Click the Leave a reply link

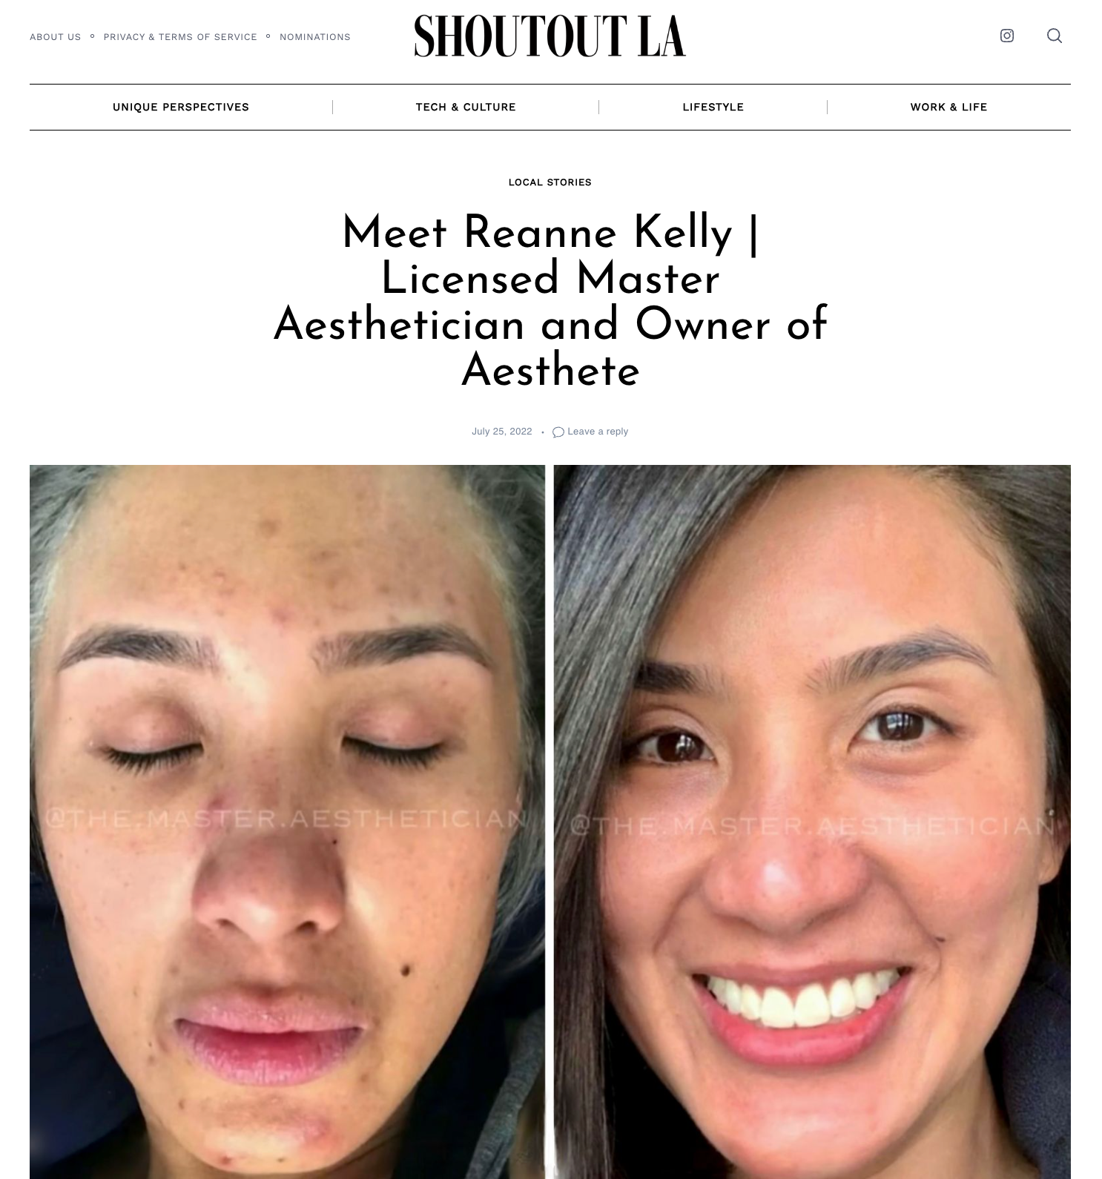[x=598, y=432]
